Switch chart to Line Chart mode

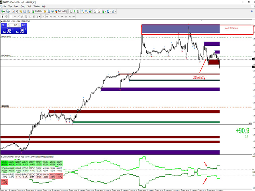click(78, 12)
